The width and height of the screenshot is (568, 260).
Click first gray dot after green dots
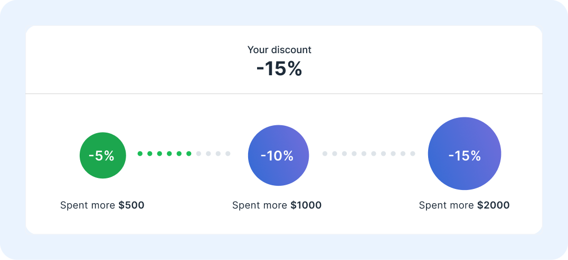198,154
